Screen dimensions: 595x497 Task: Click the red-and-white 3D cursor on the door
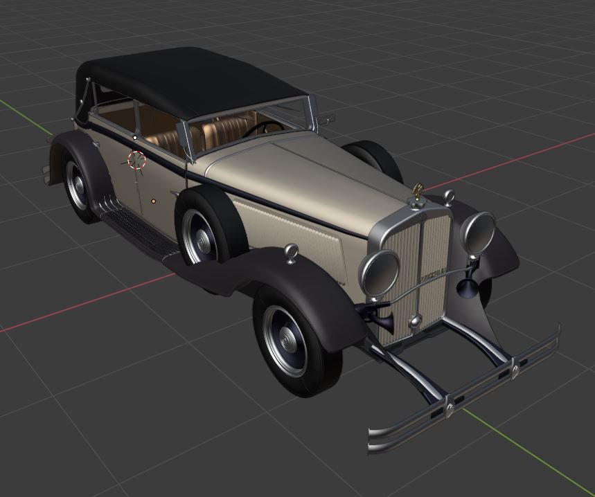point(137,160)
